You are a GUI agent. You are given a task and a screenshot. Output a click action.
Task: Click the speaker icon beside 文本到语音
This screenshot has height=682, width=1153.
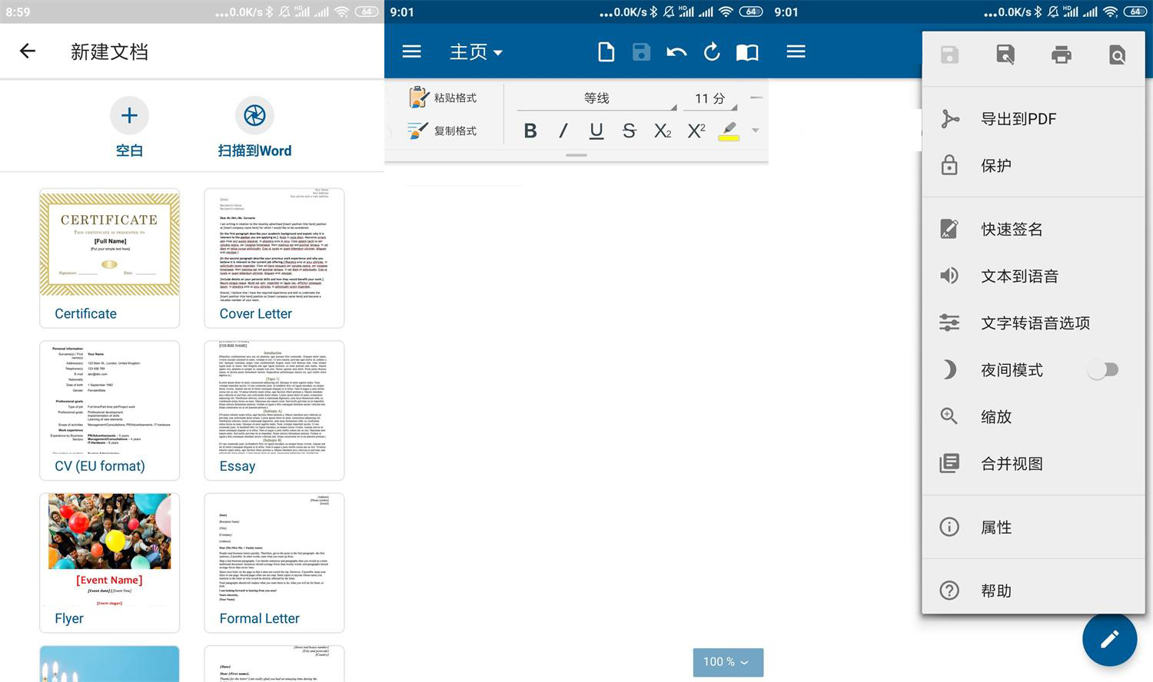[950, 276]
